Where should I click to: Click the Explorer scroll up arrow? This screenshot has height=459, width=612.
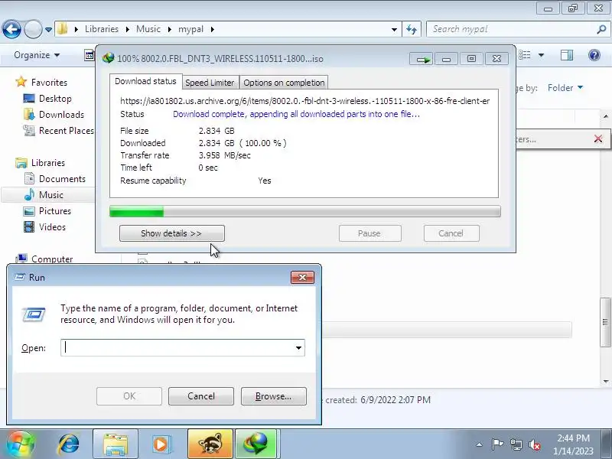pyautogui.click(x=606, y=116)
